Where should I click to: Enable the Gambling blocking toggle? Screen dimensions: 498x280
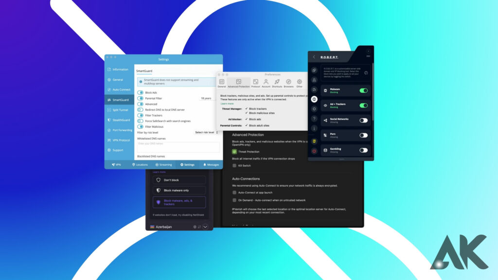(364, 150)
